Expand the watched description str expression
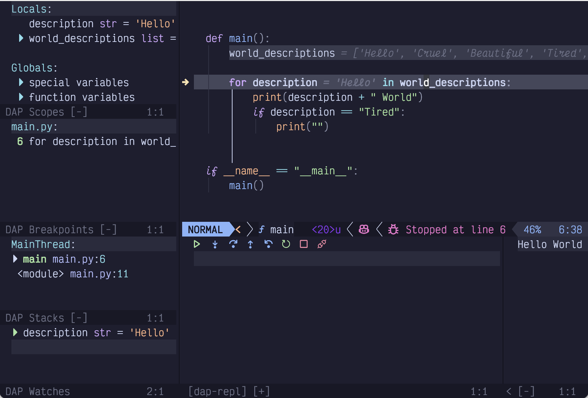 point(15,333)
